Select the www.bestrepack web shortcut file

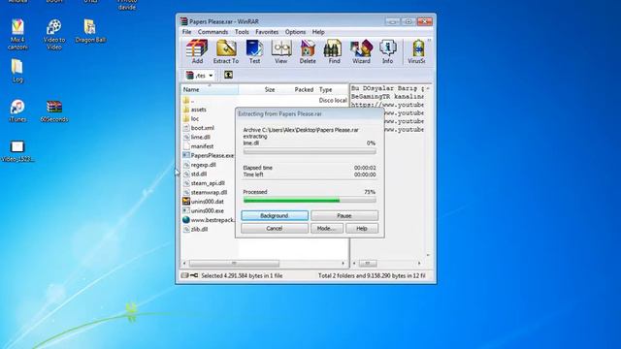coord(209,220)
